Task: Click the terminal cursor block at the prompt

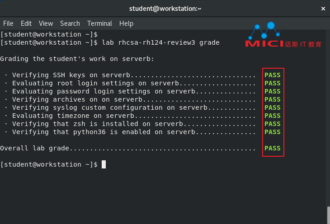Action: pyautogui.click(x=104, y=164)
